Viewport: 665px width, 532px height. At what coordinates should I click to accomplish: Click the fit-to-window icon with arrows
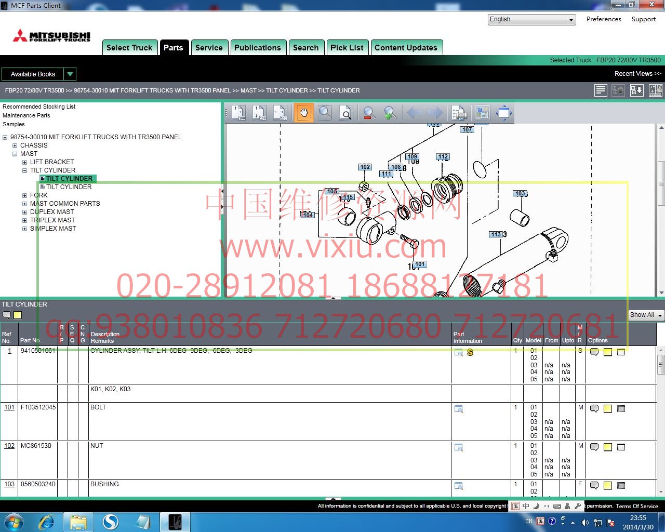click(x=503, y=113)
